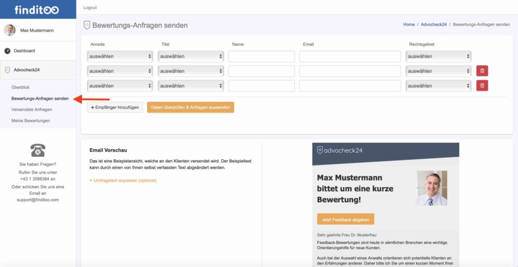Click the telephone icon in sidebar
Screen dimensions: 518x267
[x=38, y=150]
